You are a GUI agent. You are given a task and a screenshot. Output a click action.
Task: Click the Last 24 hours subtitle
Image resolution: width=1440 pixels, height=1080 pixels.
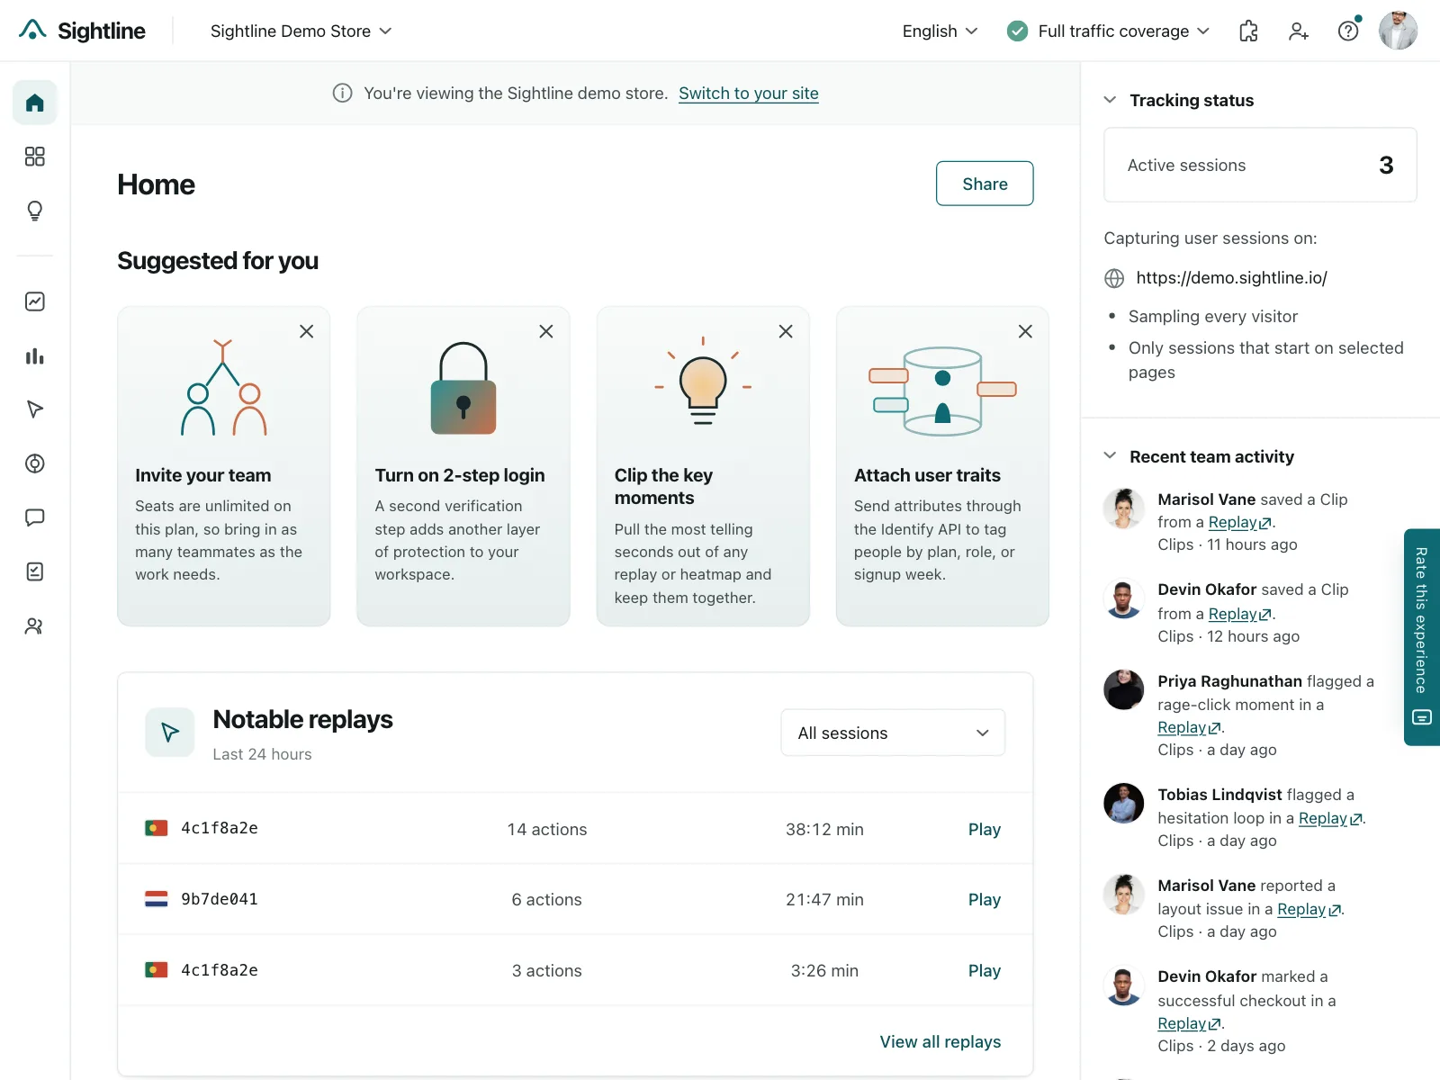[x=262, y=754]
